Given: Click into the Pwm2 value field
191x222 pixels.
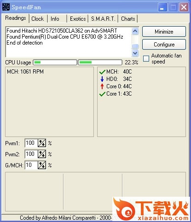Looking at the screenshot, I should [31, 154].
